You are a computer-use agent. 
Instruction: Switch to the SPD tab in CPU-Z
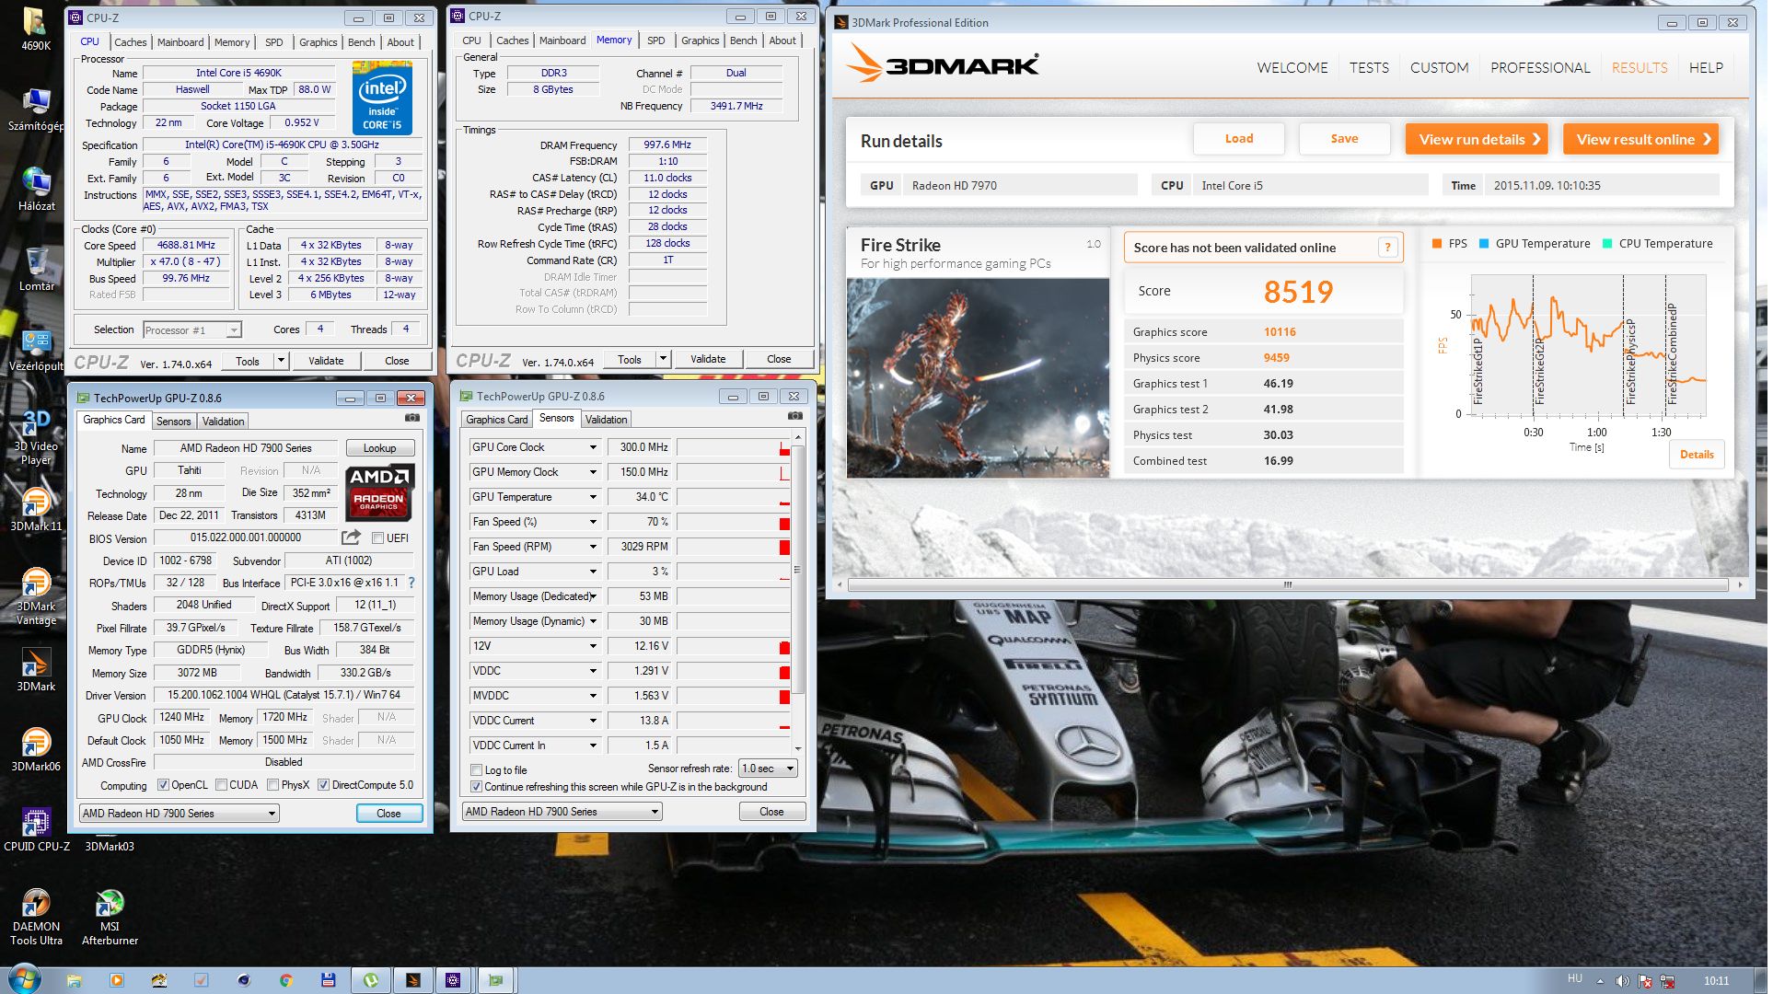[x=273, y=42]
